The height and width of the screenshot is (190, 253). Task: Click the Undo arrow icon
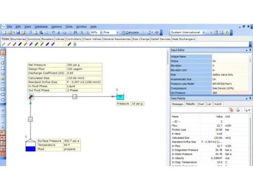tap(53, 32)
